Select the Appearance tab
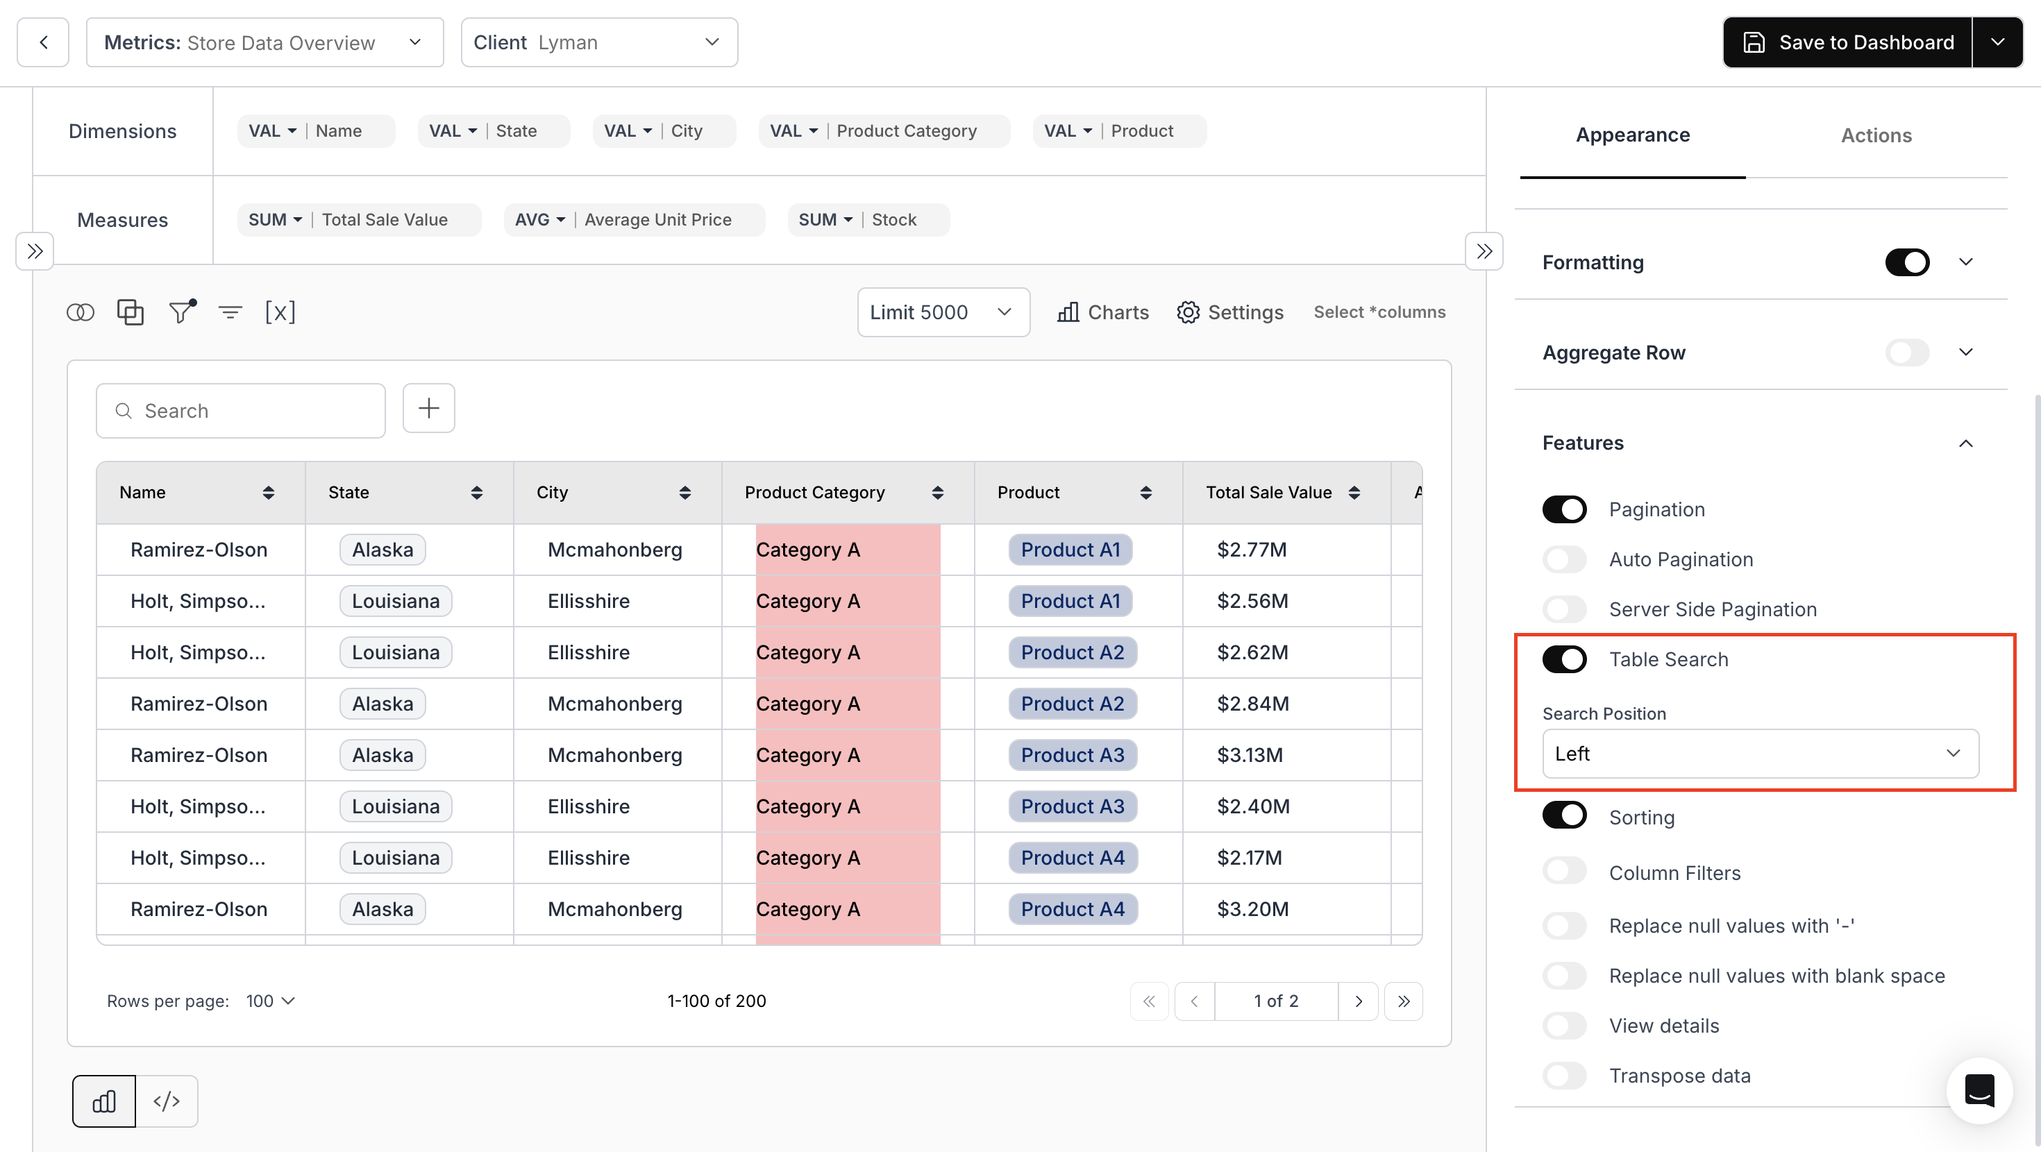This screenshot has width=2041, height=1152. click(x=1632, y=135)
